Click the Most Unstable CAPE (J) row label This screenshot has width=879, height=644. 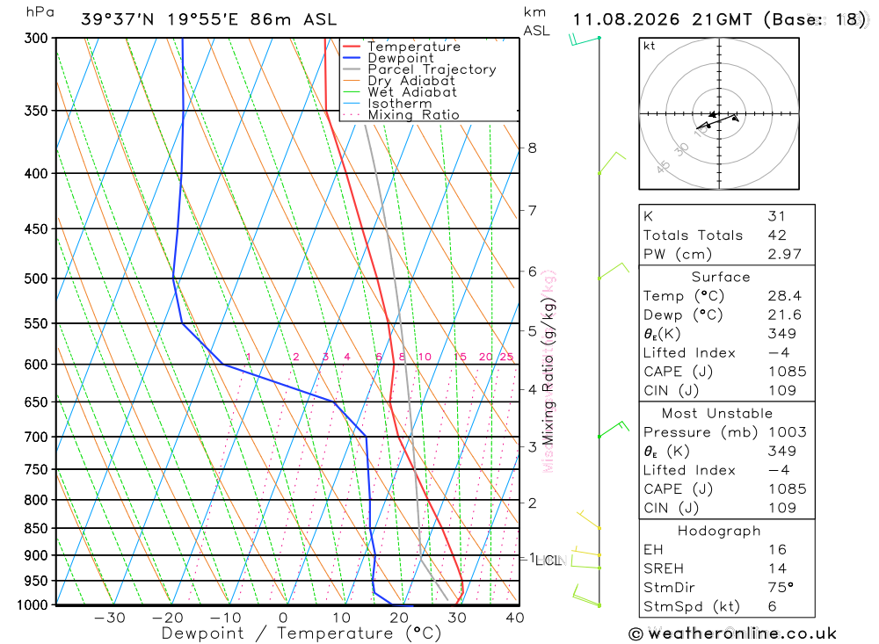click(x=678, y=489)
